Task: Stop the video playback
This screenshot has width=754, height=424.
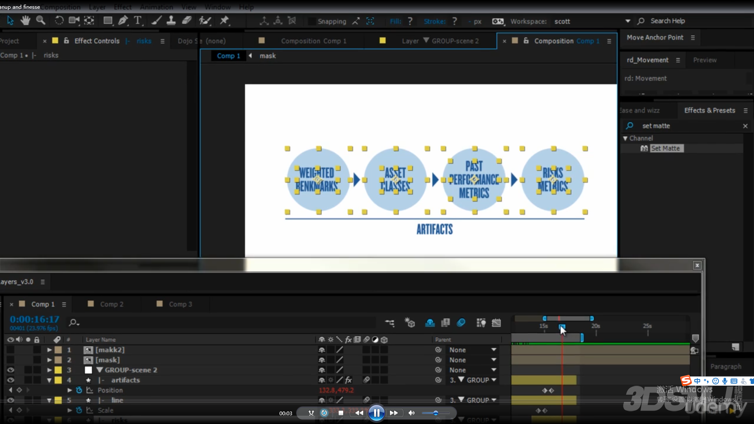Action: click(x=341, y=413)
